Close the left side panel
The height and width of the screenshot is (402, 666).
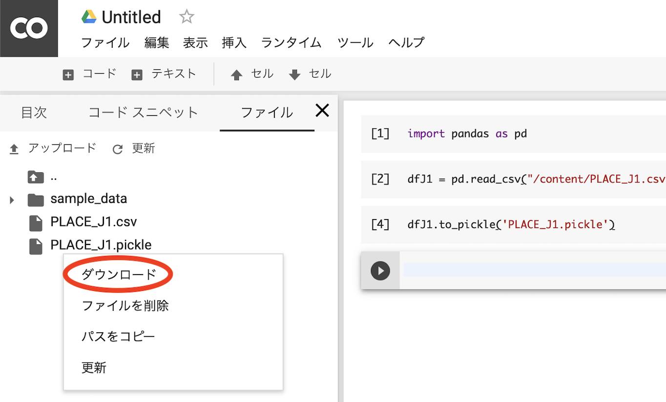click(322, 111)
